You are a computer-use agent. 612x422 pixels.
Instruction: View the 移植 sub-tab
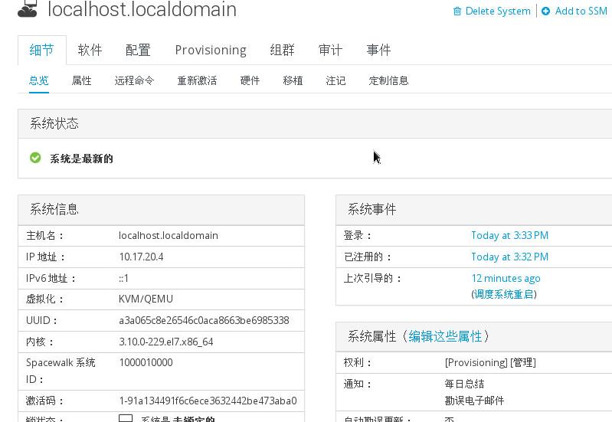coord(293,80)
